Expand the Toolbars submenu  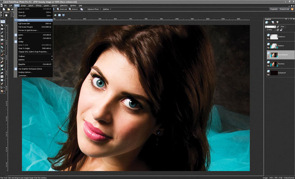(33, 56)
